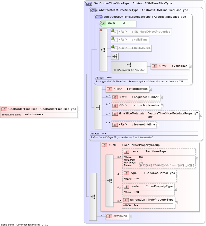Click the E icon of the extension element

click(x=109, y=217)
